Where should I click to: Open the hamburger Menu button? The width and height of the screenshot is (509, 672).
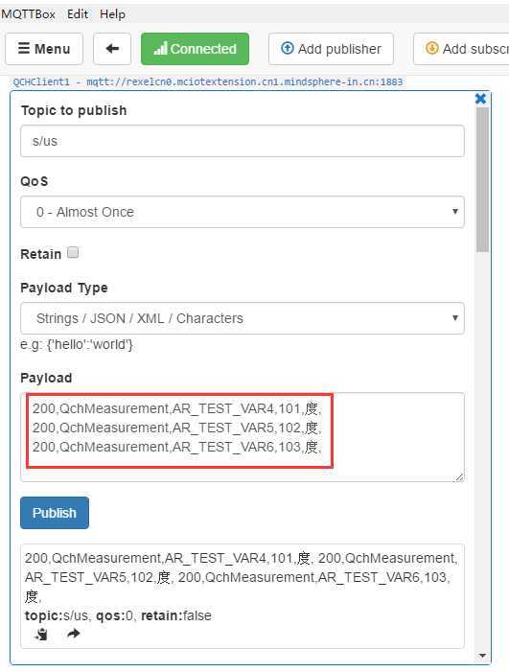[x=44, y=49]
